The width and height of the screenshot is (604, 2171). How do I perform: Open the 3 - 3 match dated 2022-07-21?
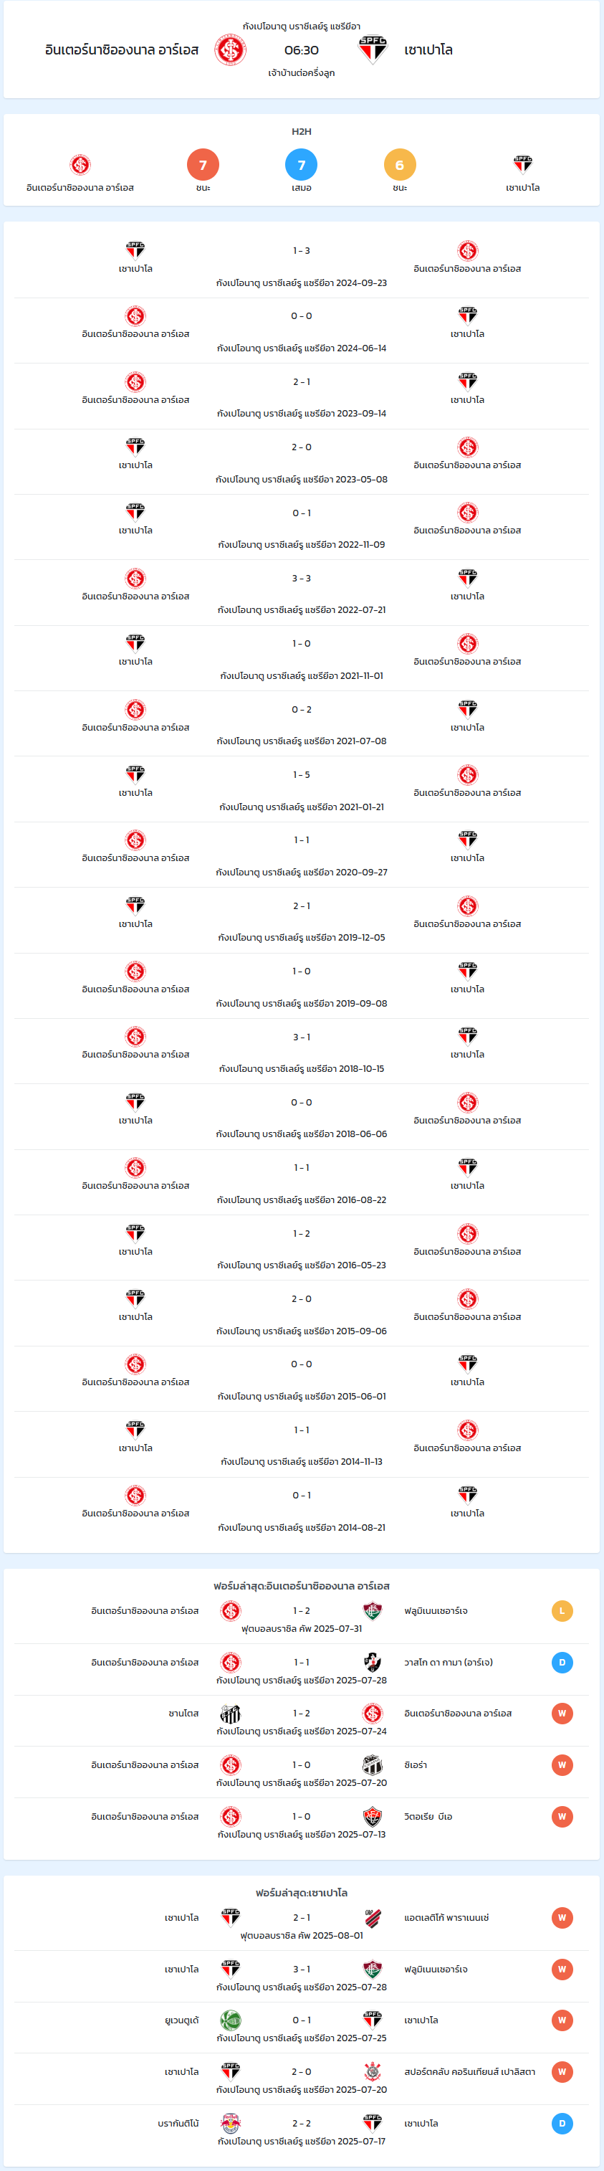coord(302,592)
